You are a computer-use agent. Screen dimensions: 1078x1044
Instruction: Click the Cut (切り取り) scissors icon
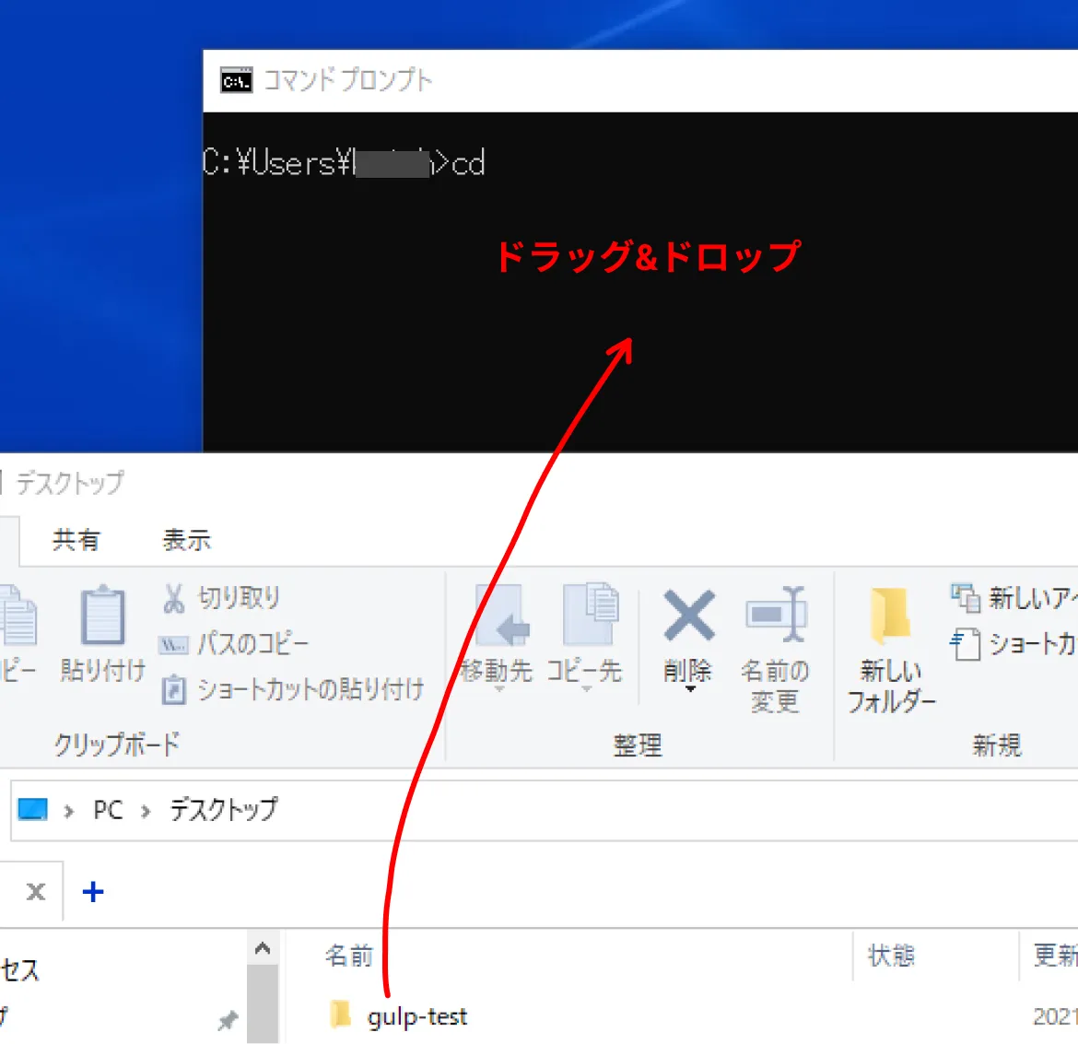coord(174,598)
